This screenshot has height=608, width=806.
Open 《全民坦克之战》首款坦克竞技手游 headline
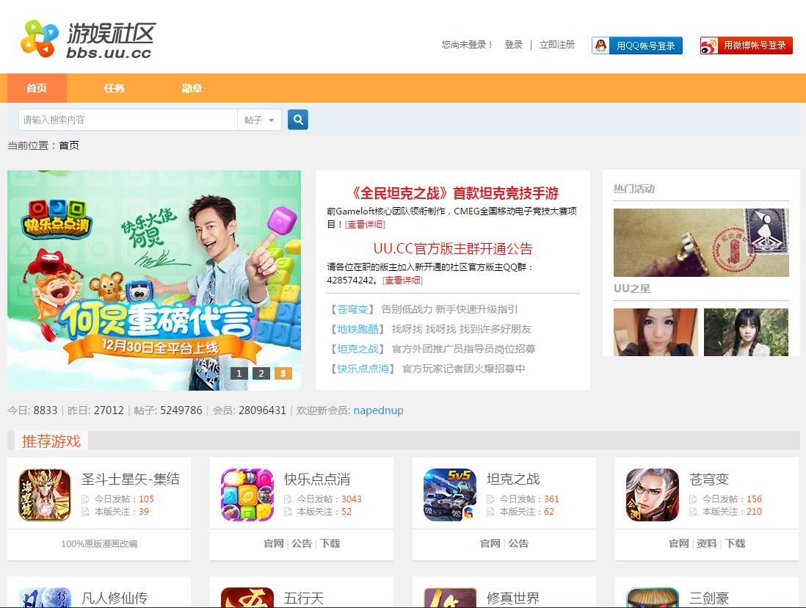click(453, 193)
